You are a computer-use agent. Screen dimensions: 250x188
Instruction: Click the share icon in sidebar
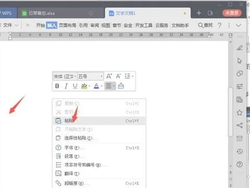pos(240,125)
